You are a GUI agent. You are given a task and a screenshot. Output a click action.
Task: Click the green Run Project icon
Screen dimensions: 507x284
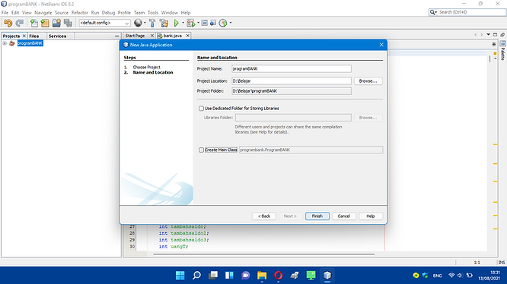[x=176, y=23]
